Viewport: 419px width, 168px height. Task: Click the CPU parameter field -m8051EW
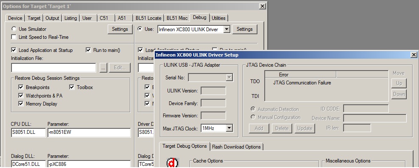click(x=89, y=133)
